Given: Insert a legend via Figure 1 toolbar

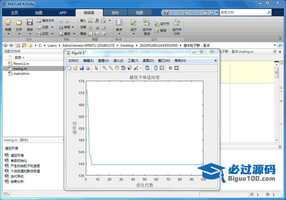Looking at the screenshot, I should [x=162, y=68].
